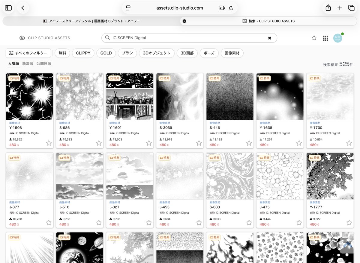Sort results by 新着順
Screen dimensions: 360x263
click(x=28, y=64)
